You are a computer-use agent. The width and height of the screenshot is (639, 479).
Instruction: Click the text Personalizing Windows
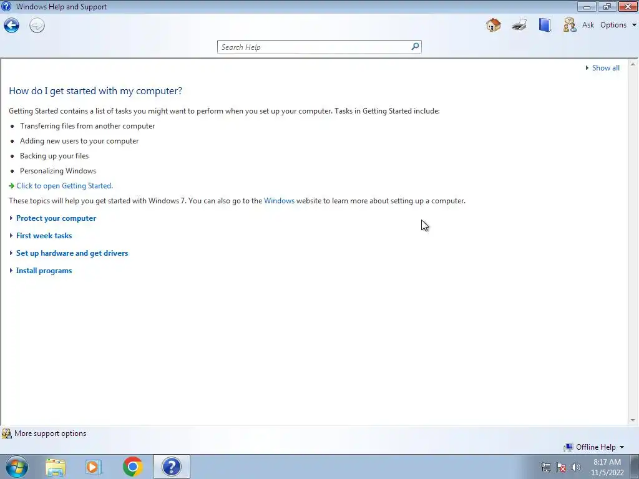click(x=58, y=171)
